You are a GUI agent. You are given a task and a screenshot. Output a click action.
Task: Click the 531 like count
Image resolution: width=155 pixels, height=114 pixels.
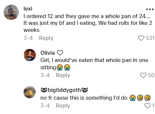pos(150,38)
